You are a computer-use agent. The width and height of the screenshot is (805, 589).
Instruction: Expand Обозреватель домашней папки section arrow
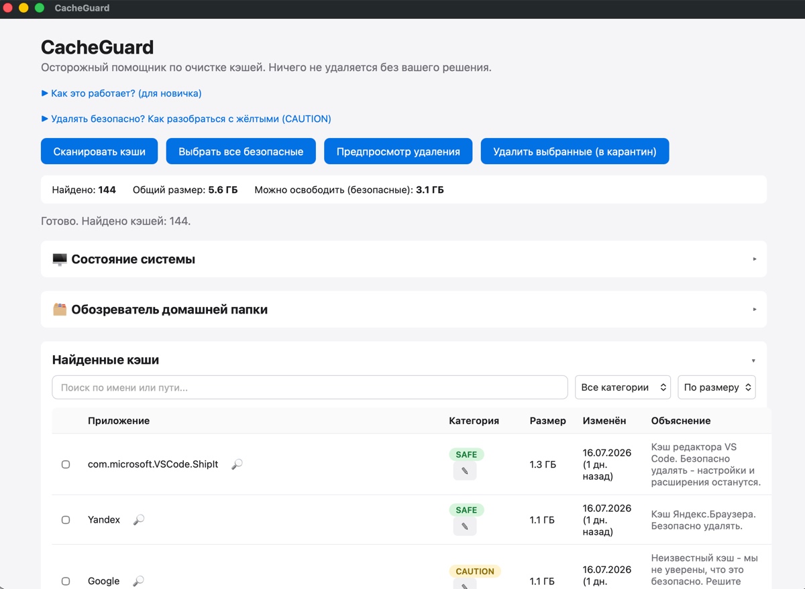pos(755,310)
